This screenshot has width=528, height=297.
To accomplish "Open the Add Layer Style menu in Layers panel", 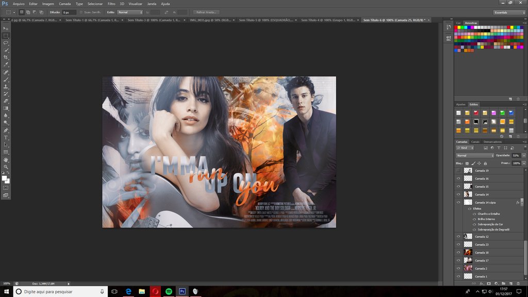I will tap(481, 283).
